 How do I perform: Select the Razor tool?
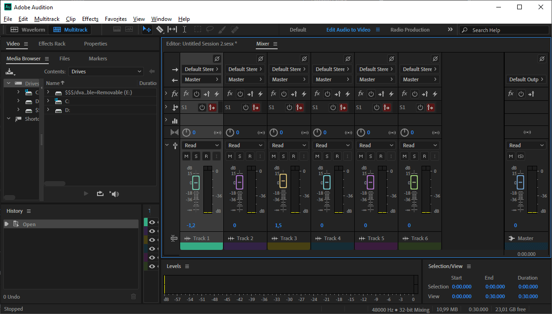[160, 30]
